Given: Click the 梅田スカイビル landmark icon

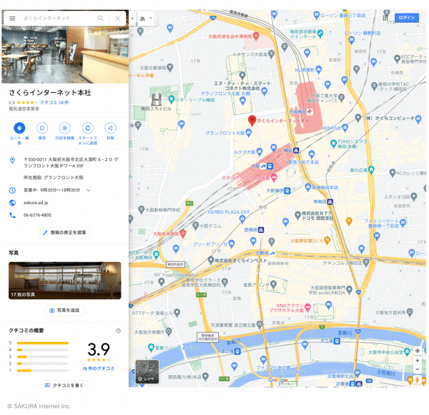Looking at the screenshot, I should click(156, 99).
